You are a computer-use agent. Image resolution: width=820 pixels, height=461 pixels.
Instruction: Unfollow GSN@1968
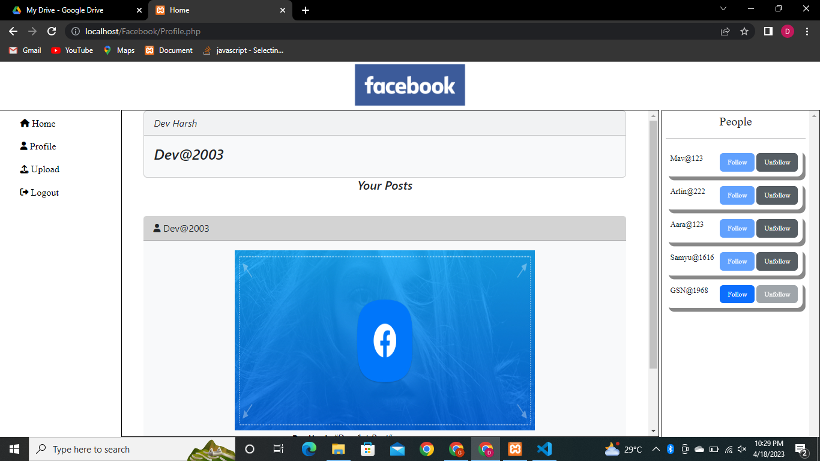[777, 294]
